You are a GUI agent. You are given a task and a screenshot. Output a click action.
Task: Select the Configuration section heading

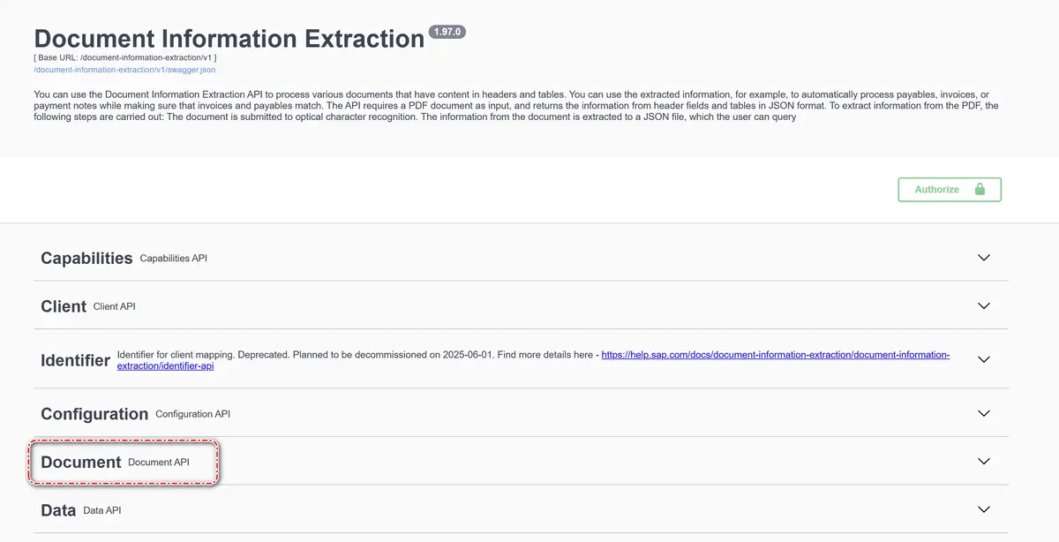94,414
